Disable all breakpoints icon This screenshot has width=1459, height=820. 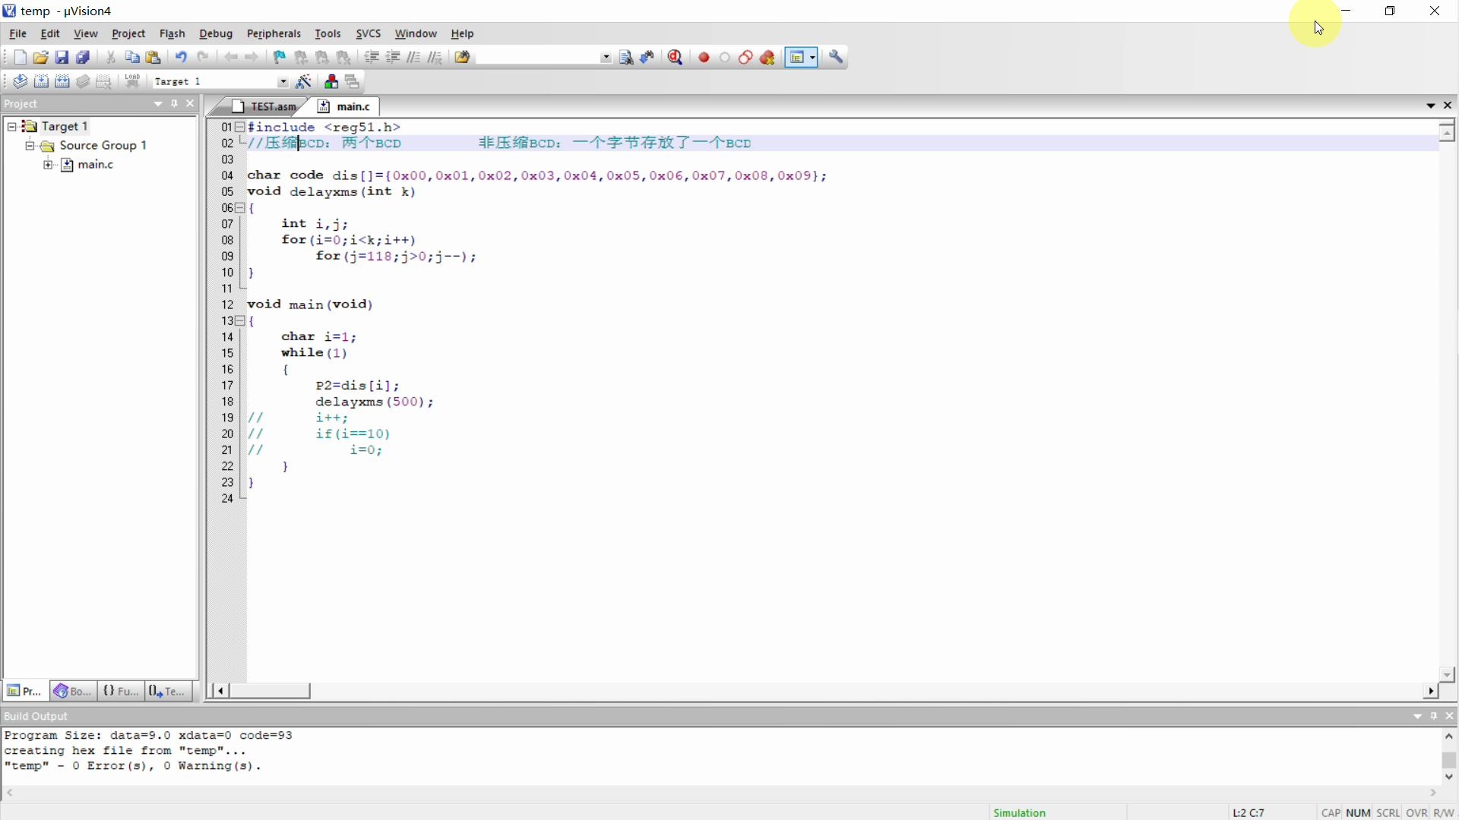coord(746,58)
